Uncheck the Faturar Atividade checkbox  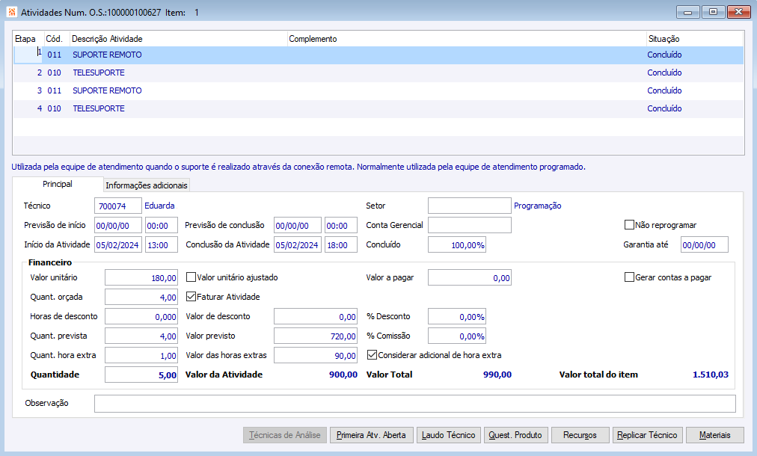tap(191, 297)
